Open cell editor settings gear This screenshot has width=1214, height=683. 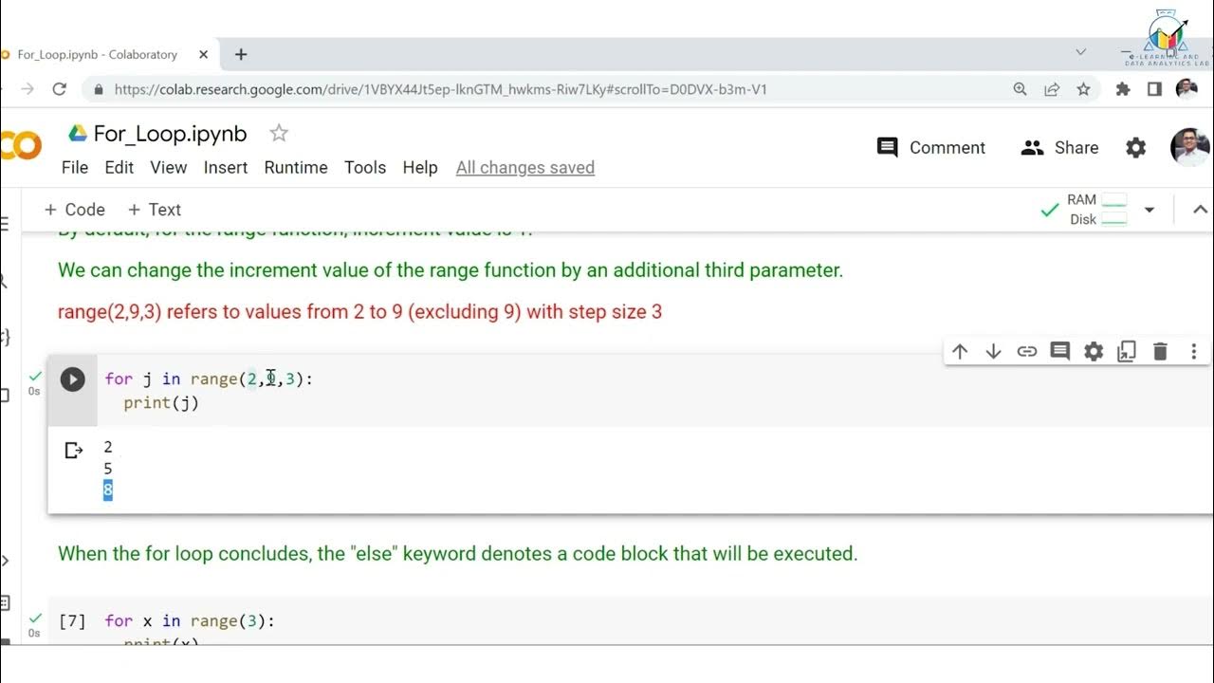pyautogui.click(x=1094, y=352)
